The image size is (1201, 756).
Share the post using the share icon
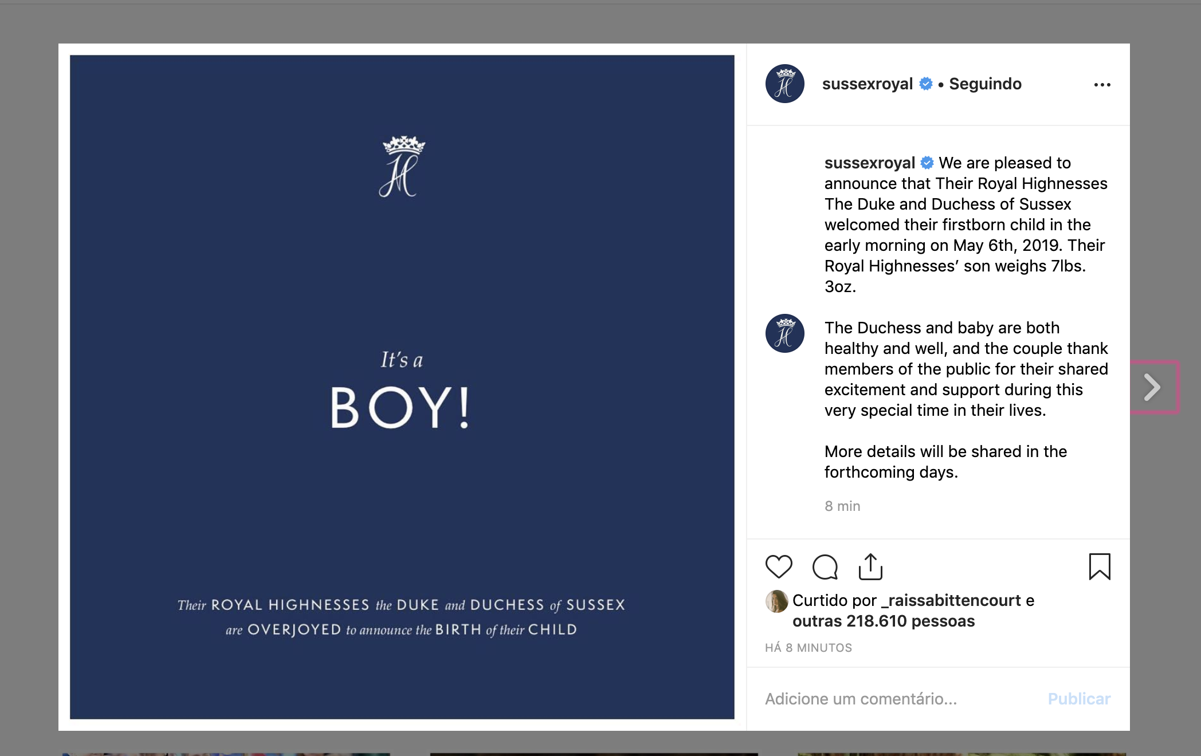(x=870, y=566)
